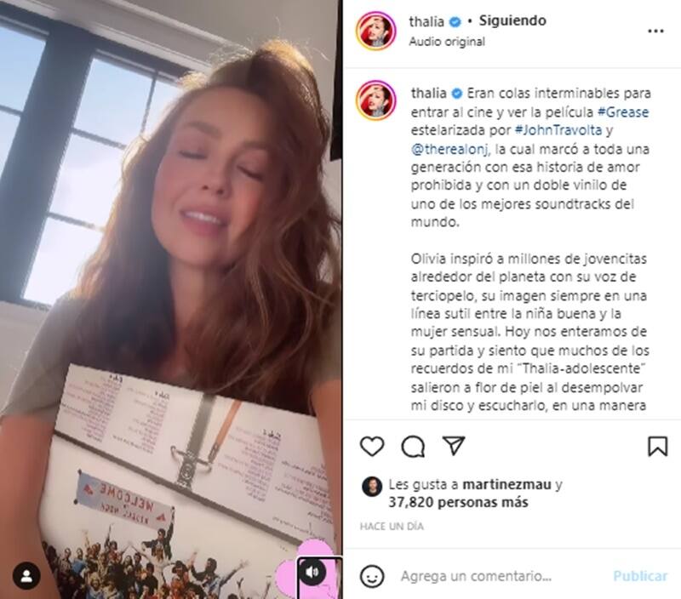The image size is (681, 599).
Task: Like the post with the heart icon
Action: pos(372,446)
